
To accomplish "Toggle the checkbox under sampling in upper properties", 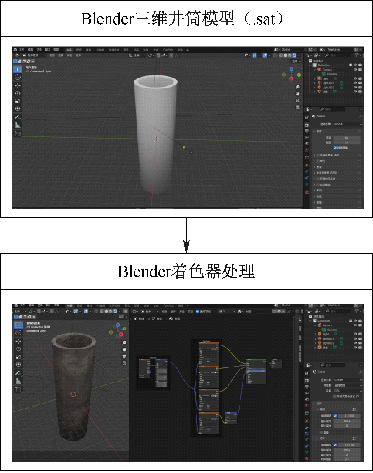I will click(335, 148).
